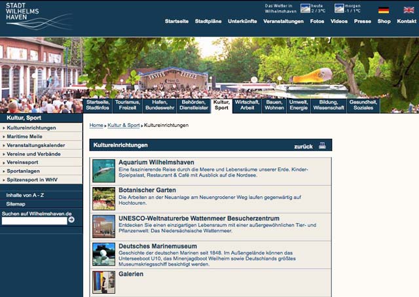Select the Wirtschaft, Arbeit tab
Viewport: 419px width, 297px height.
[247, 105]
